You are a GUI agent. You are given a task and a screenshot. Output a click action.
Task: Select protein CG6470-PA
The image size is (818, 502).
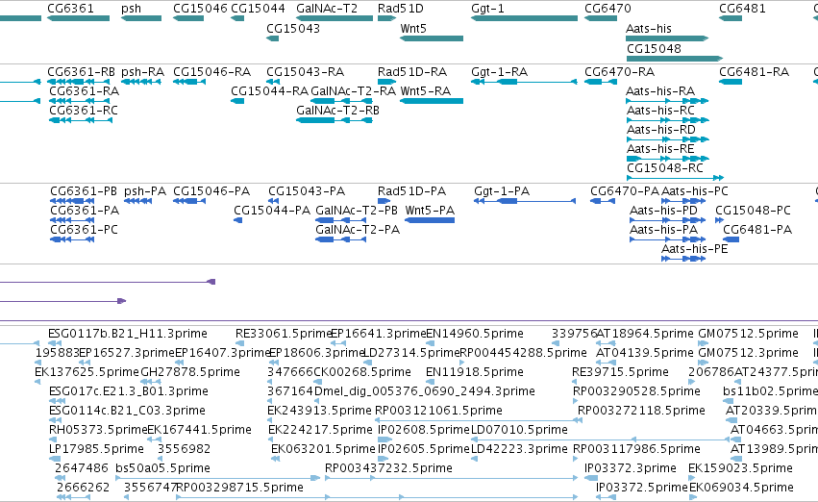point(625,191)
